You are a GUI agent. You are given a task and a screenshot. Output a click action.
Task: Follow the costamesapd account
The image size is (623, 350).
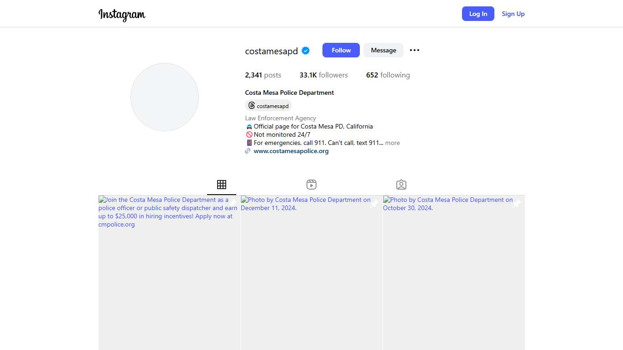pyautogui.click(x=341, y=50)
